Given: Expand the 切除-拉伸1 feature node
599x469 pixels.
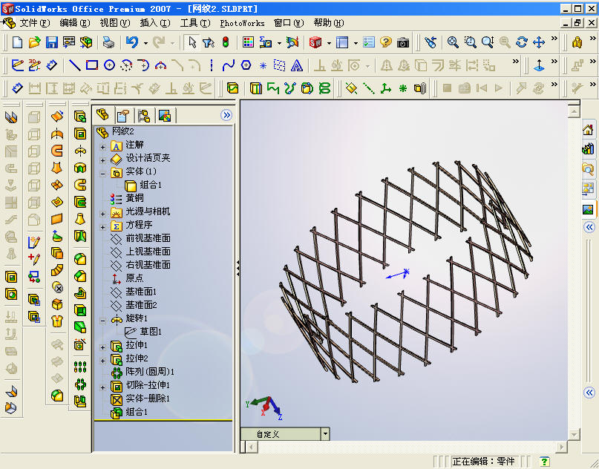Looking at the screenshot, I should point(102,387).
